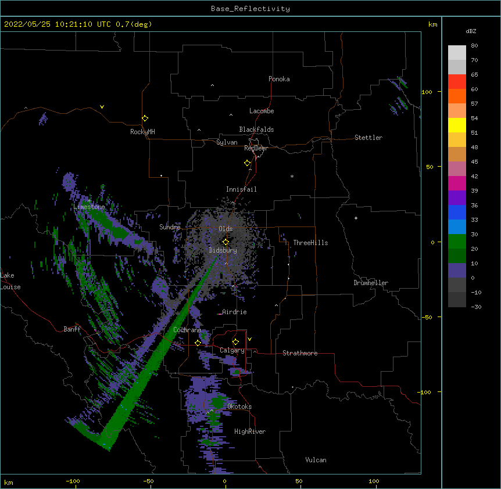Click the -100 tick on bottom axis
Screen dimensions: 501x489
click(x=73, y=481)
